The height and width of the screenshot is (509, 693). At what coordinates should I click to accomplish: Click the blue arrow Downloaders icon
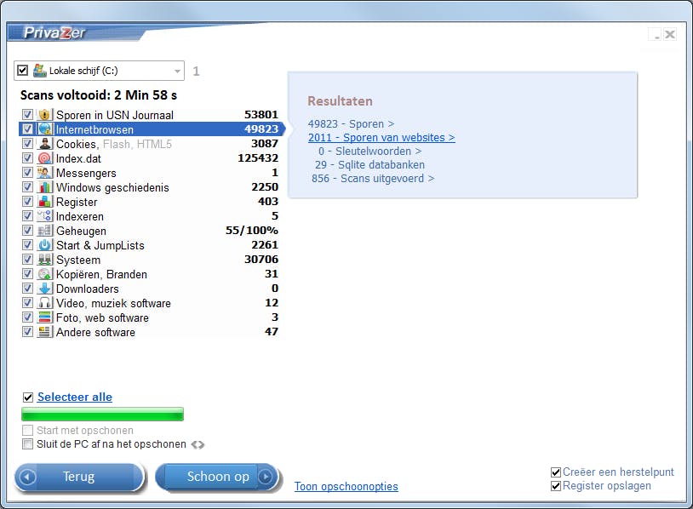tap(44, 289)
